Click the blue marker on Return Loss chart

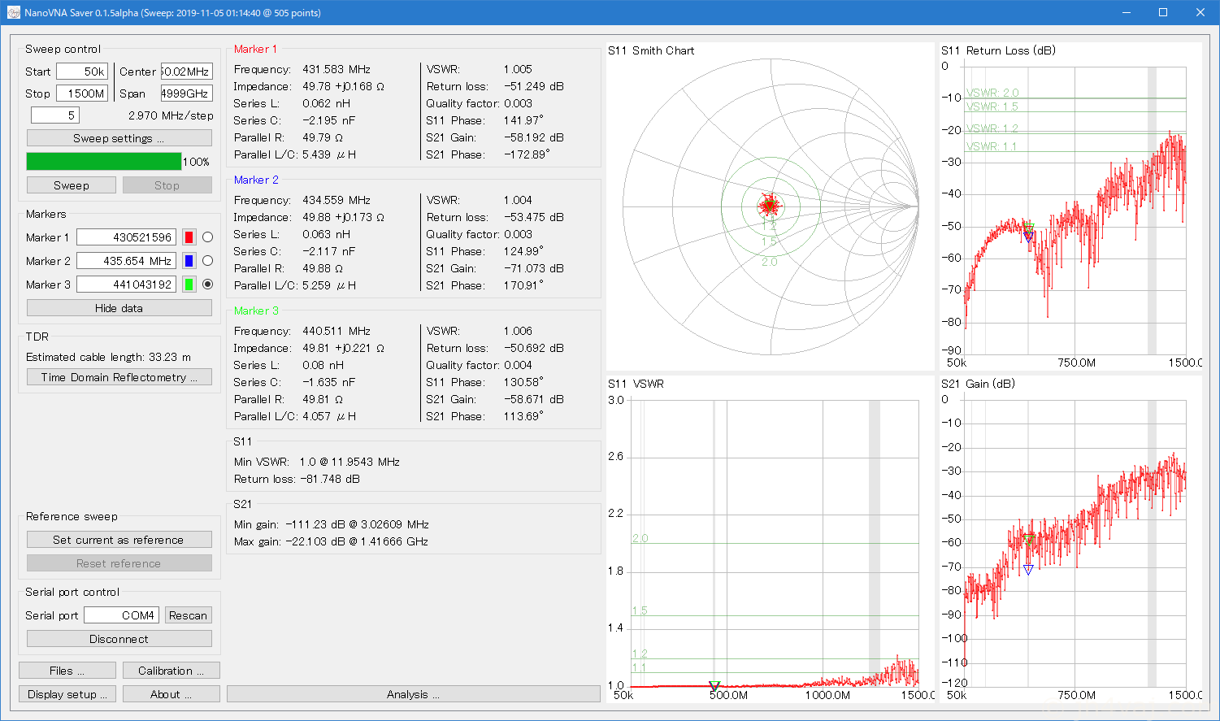tap(1028, 237)
